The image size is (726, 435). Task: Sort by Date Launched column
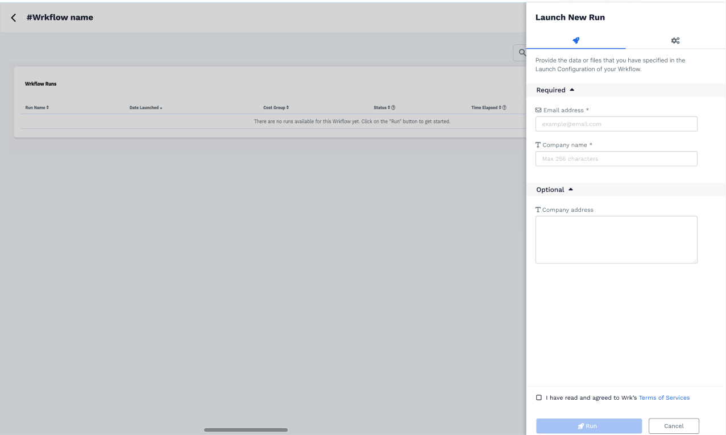coord(146,107)
